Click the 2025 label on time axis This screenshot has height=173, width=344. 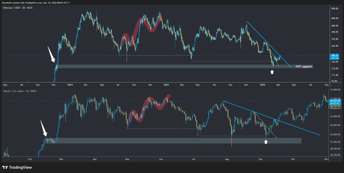pos(166,85)
